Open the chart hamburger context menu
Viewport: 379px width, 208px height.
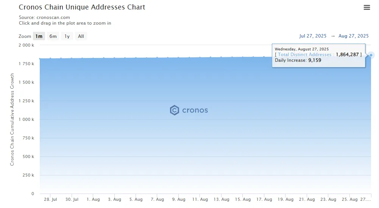(x=367, y=8)
